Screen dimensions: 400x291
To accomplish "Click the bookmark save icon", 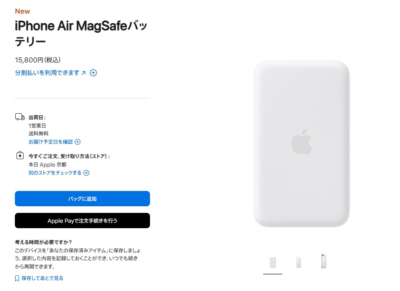I will 17,279.
